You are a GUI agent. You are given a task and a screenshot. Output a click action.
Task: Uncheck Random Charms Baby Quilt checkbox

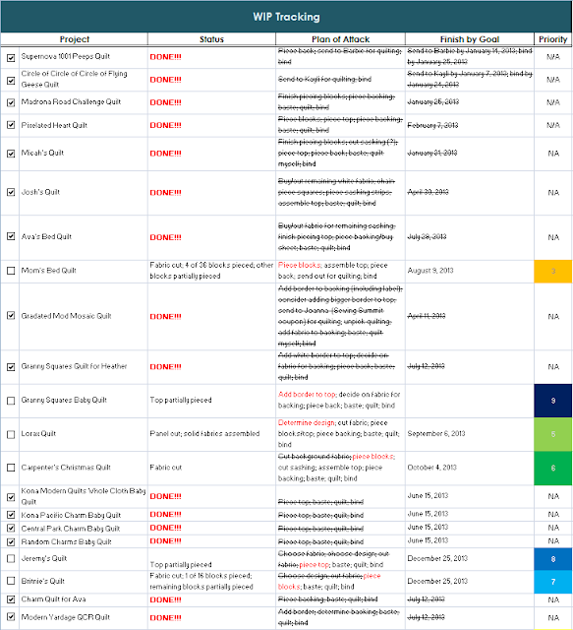(11, 542)
